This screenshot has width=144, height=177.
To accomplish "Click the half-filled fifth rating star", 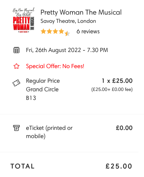I will pyautogui.click(x=67, y=33).
